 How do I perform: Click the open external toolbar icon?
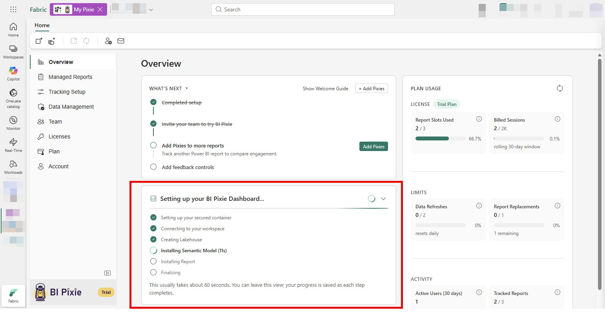point(74,41)
